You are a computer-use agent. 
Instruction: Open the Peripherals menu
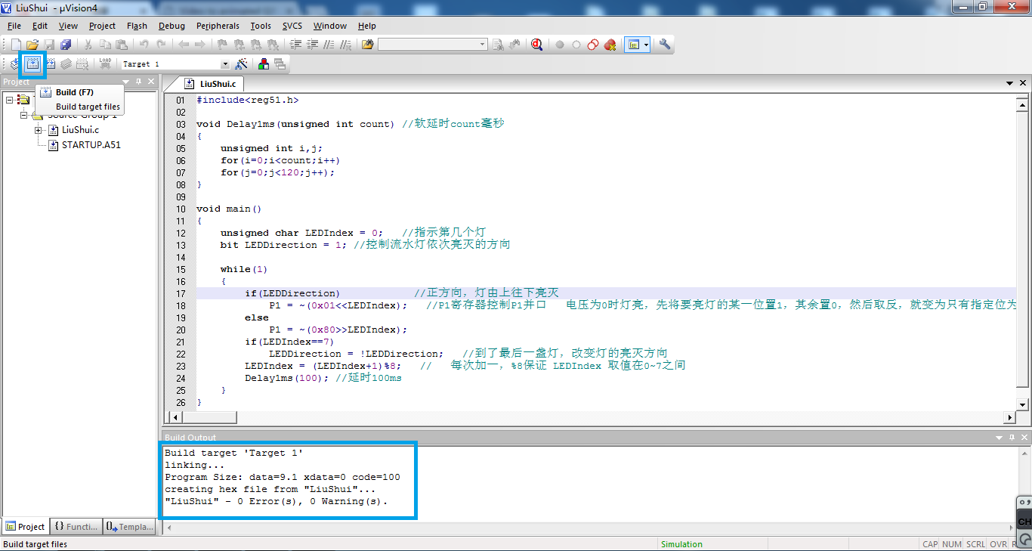(218, 26)
